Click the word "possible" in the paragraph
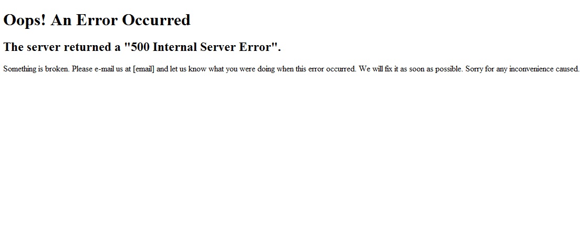The width and height of the screenshot is (583, 231). (450, 69)
